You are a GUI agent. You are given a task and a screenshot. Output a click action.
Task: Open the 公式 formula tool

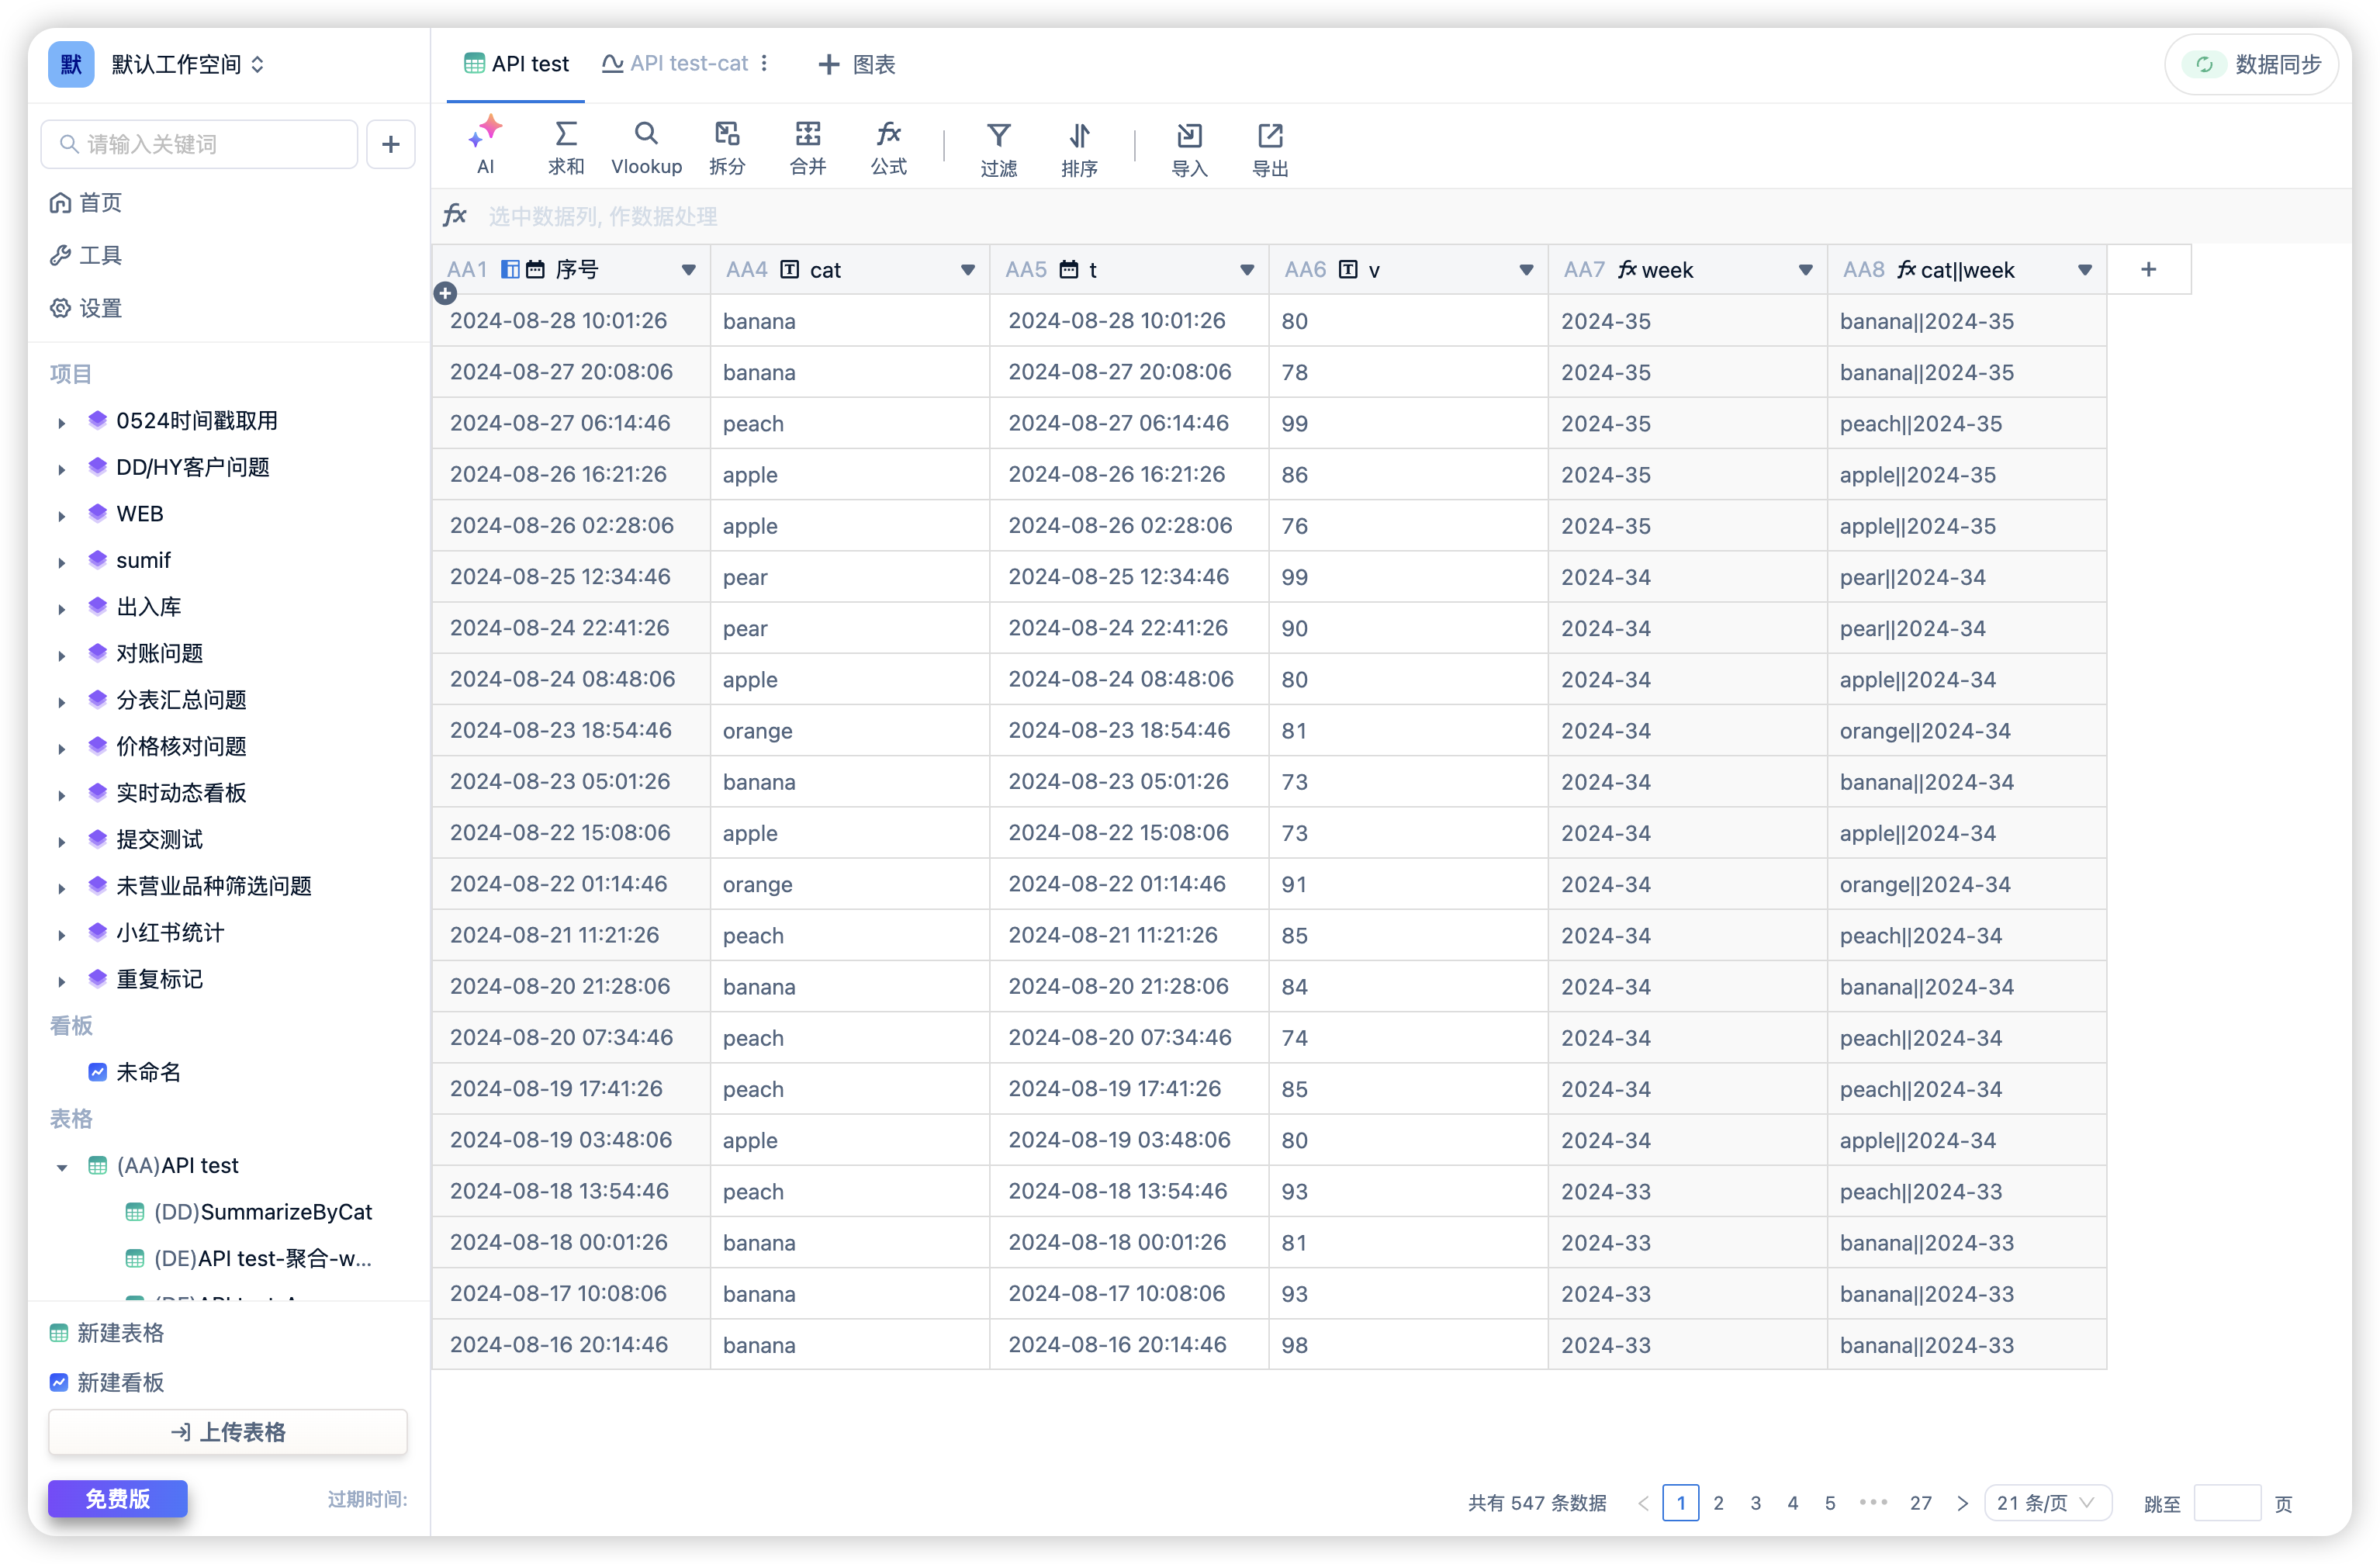[x=888, y=147]
